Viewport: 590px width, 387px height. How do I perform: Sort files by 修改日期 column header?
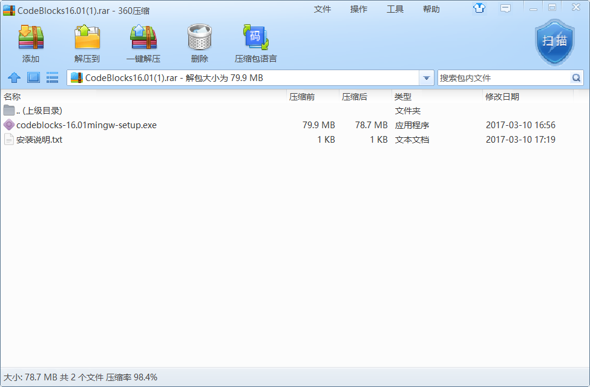point(502,97)
